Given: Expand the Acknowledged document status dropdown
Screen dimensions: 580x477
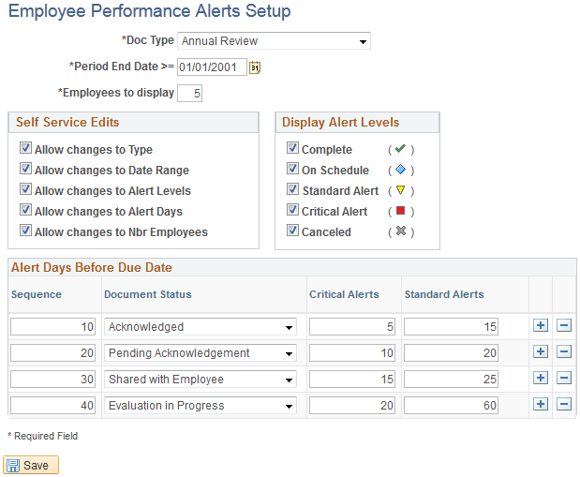Looking at the screenshot, I should pos(200,327).
